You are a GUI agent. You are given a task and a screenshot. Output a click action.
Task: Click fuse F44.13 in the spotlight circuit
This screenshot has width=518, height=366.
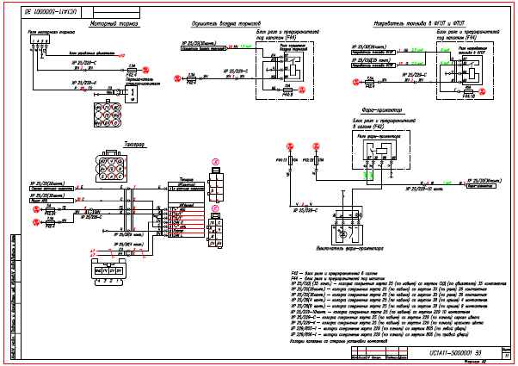(290, 161)
